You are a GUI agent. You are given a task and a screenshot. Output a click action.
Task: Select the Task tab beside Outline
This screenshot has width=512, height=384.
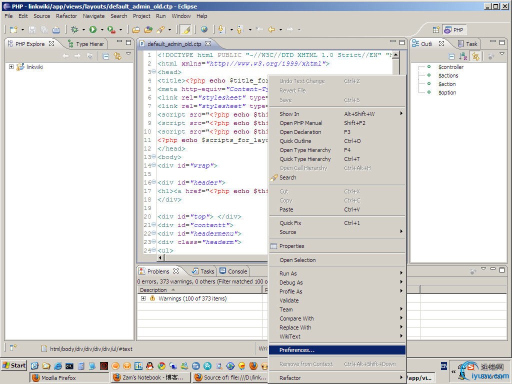(467, 44)
